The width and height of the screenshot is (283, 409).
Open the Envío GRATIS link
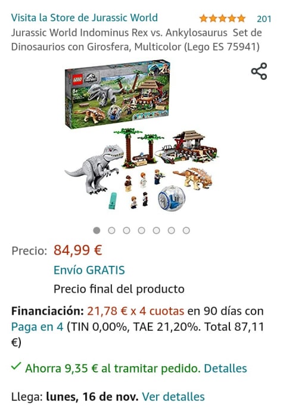(x=89, y=270)
